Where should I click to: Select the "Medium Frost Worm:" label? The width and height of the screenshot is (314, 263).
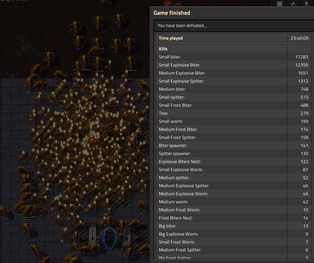(179, 210)
